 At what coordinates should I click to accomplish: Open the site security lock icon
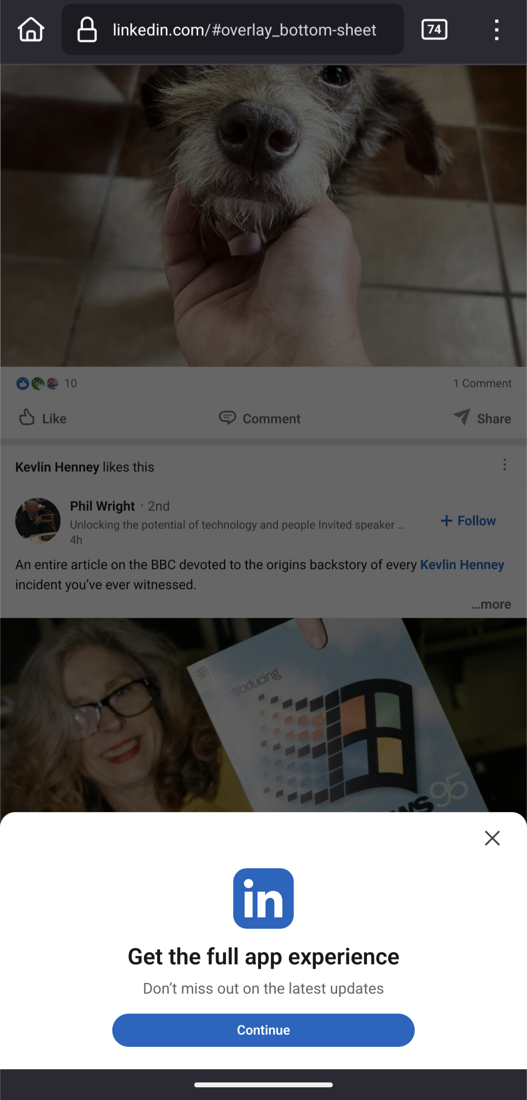[87, 30]
